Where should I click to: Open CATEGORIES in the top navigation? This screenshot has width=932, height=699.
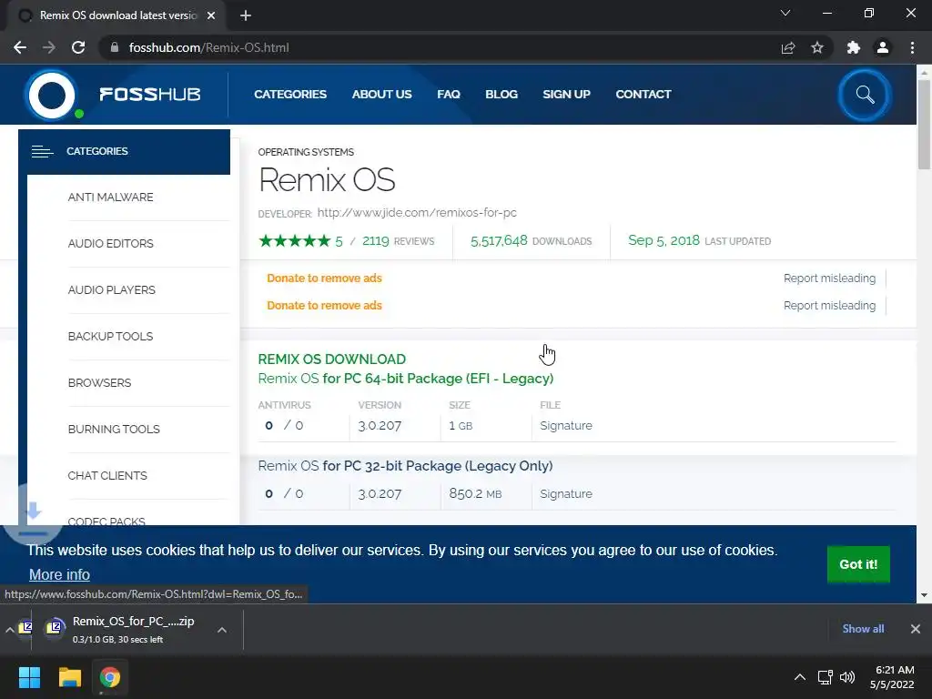click(290, 95)
